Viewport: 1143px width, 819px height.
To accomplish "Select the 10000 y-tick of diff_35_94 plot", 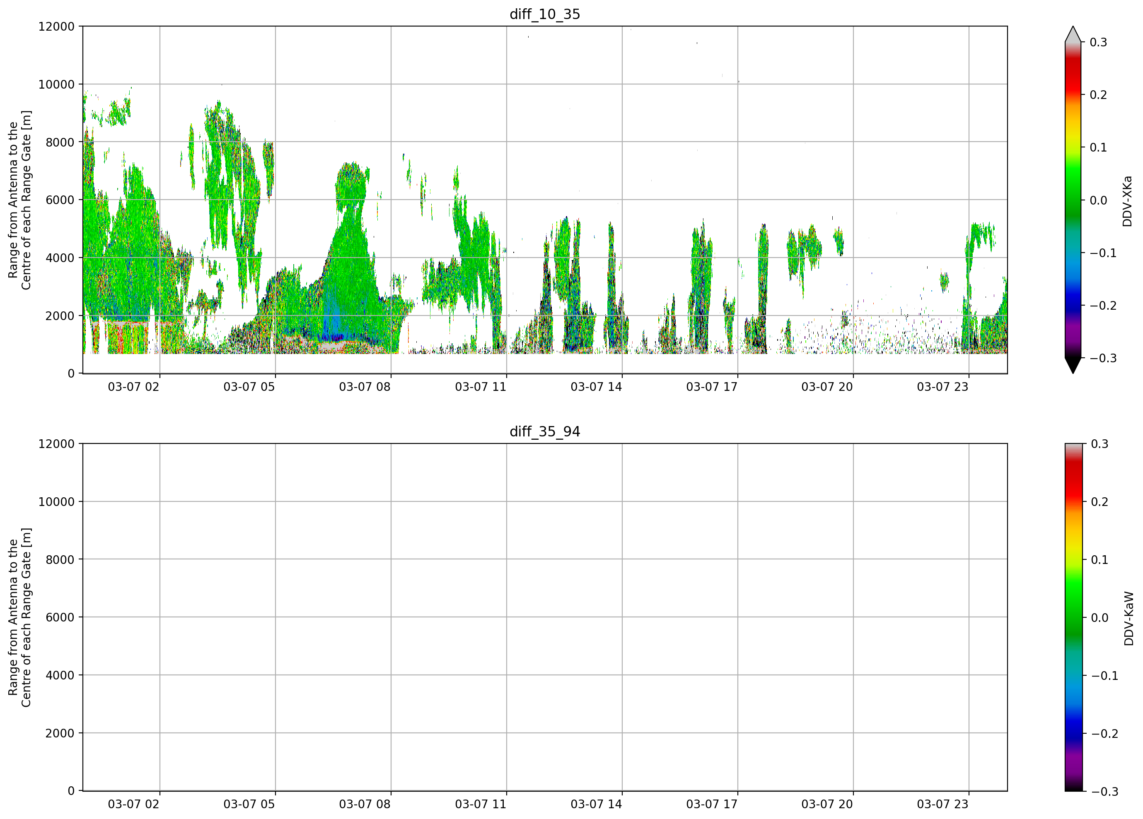I will tap(56, 502).
